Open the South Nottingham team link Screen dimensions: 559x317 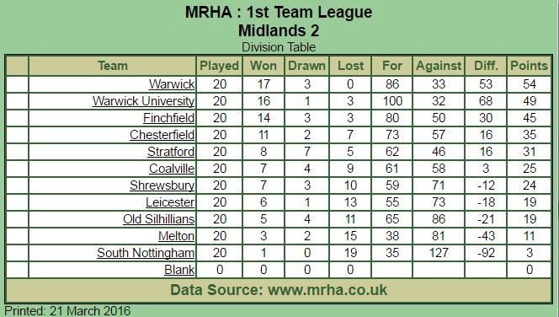tap(146, 253)
